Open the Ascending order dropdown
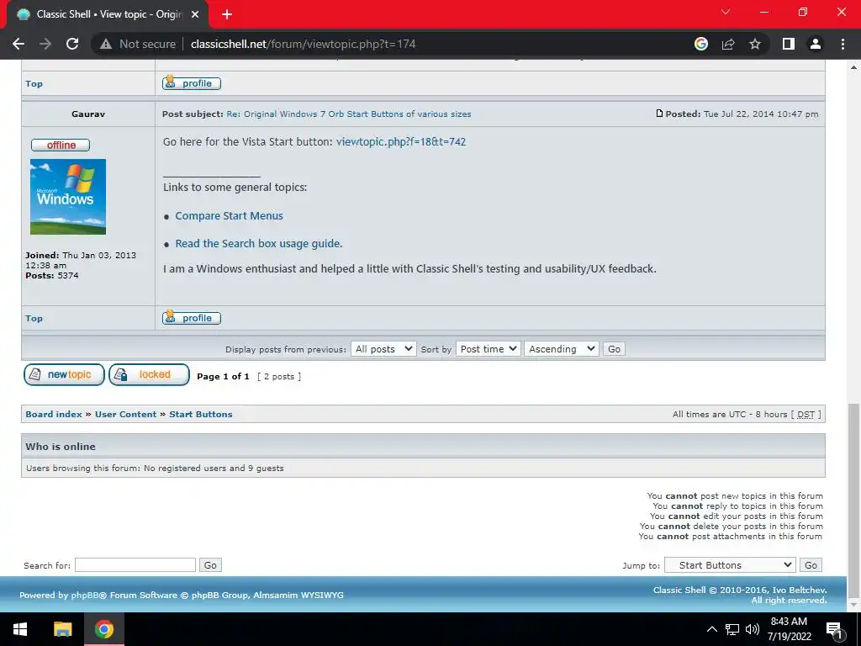This screenshot has height=646, width=861. pos(561,349)
